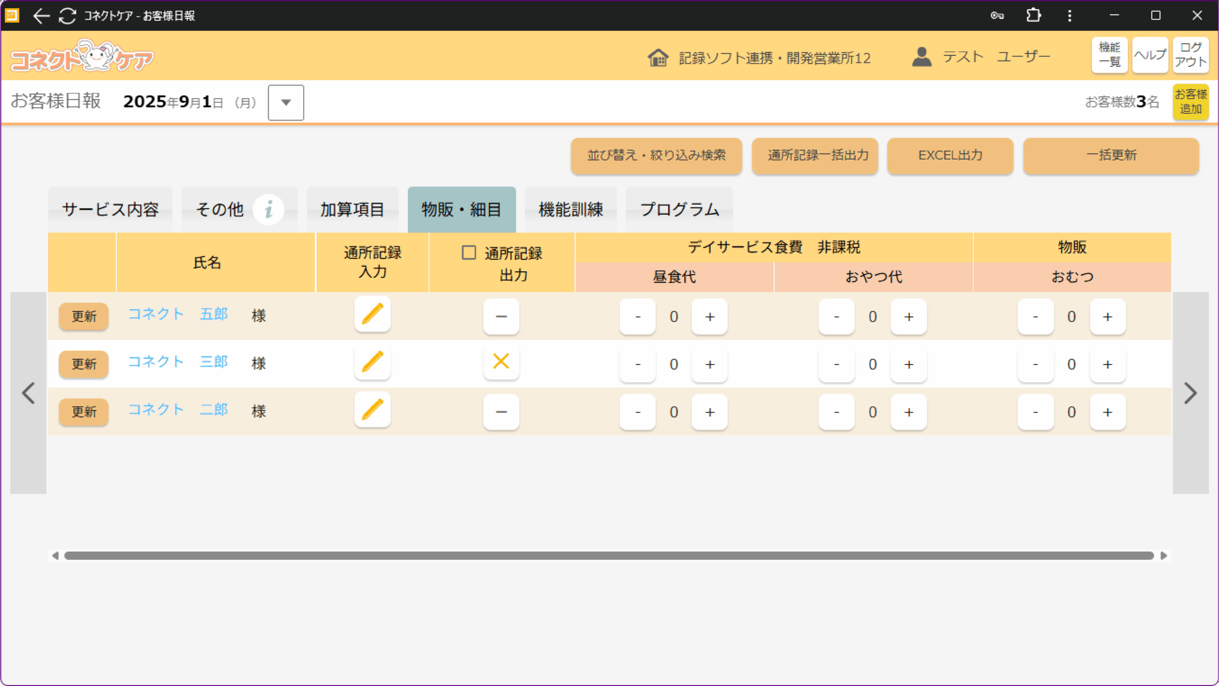Click the info icon on その他 tab
The image size is (1219, 686).
(x=269, y=209)
